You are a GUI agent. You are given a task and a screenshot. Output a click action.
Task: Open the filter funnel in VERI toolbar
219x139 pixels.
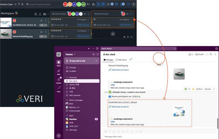19,4
